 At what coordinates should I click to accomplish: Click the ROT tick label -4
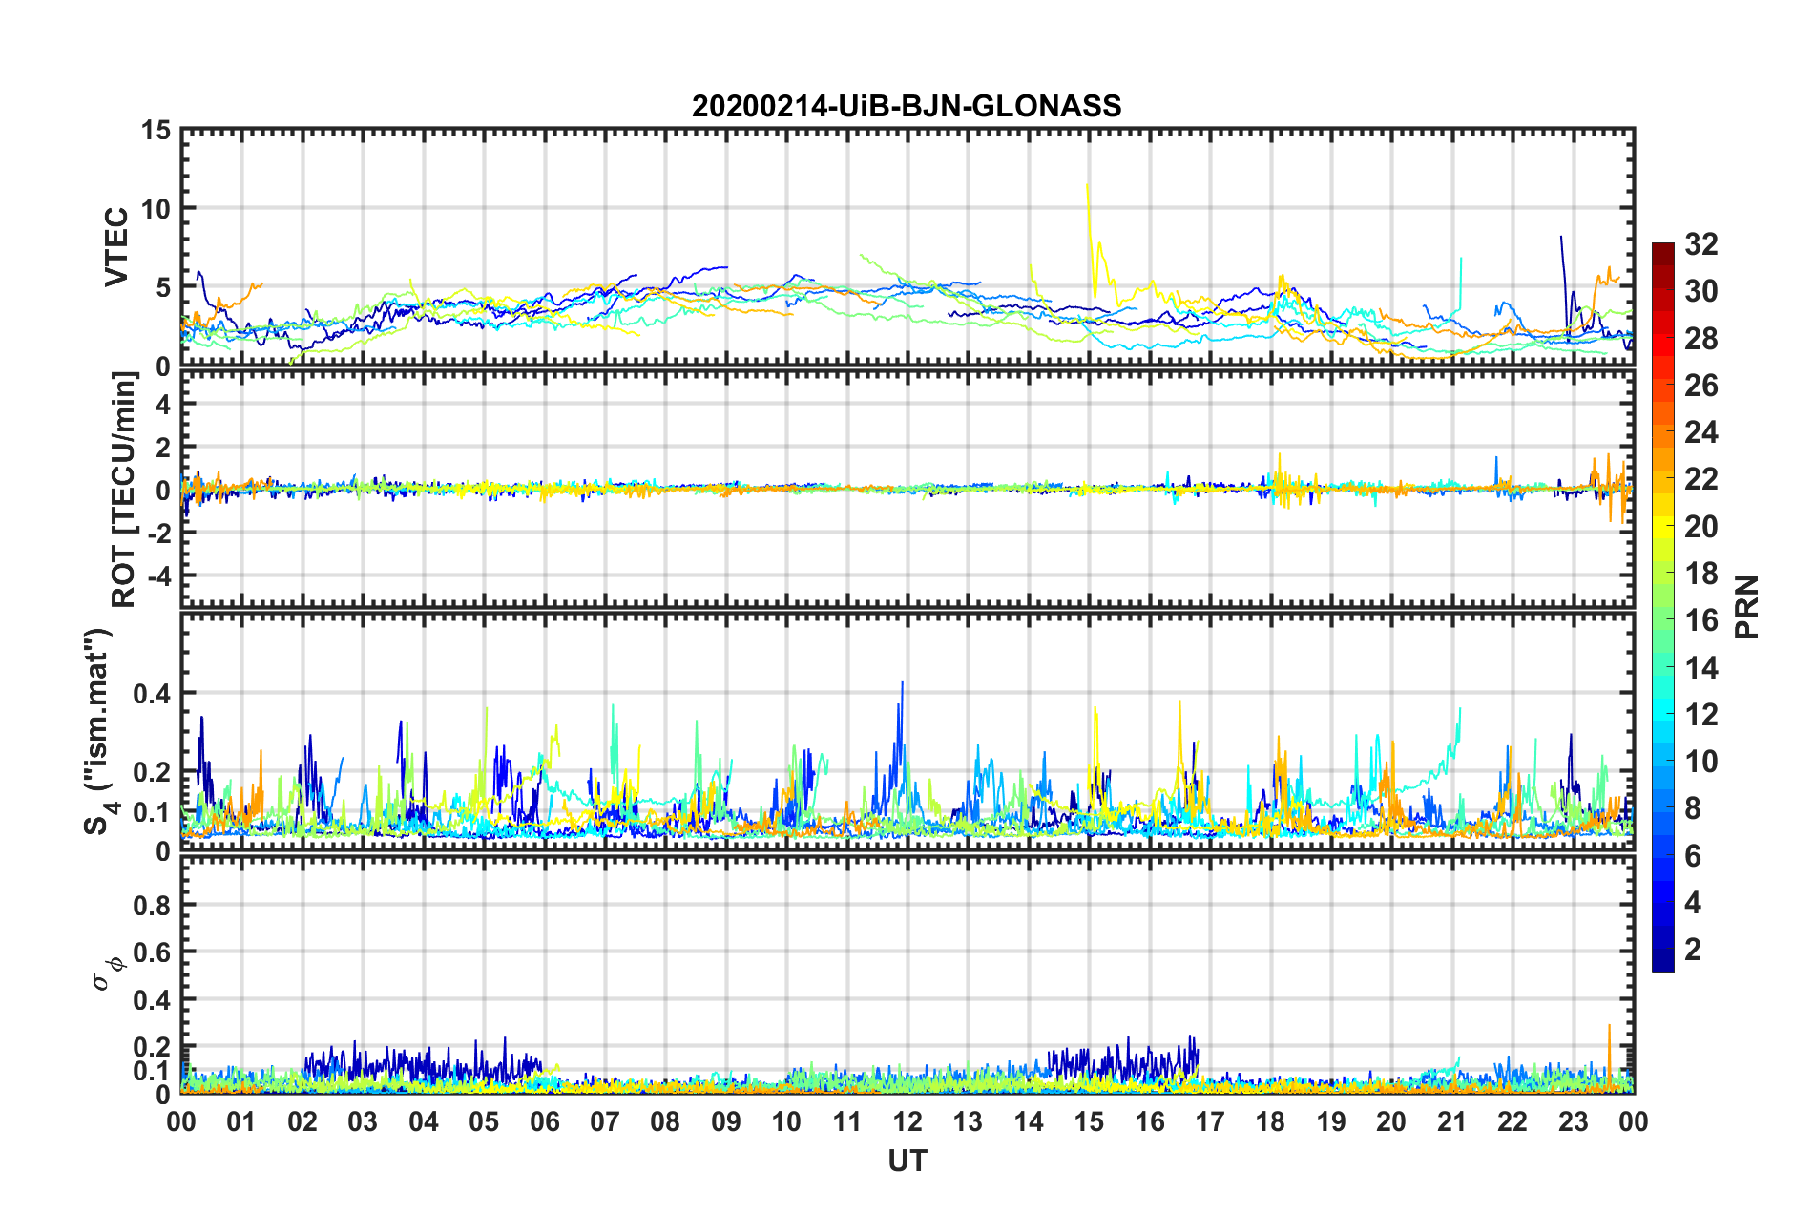[161, 576]
